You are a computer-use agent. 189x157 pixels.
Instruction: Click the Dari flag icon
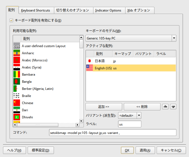point(17,110)
